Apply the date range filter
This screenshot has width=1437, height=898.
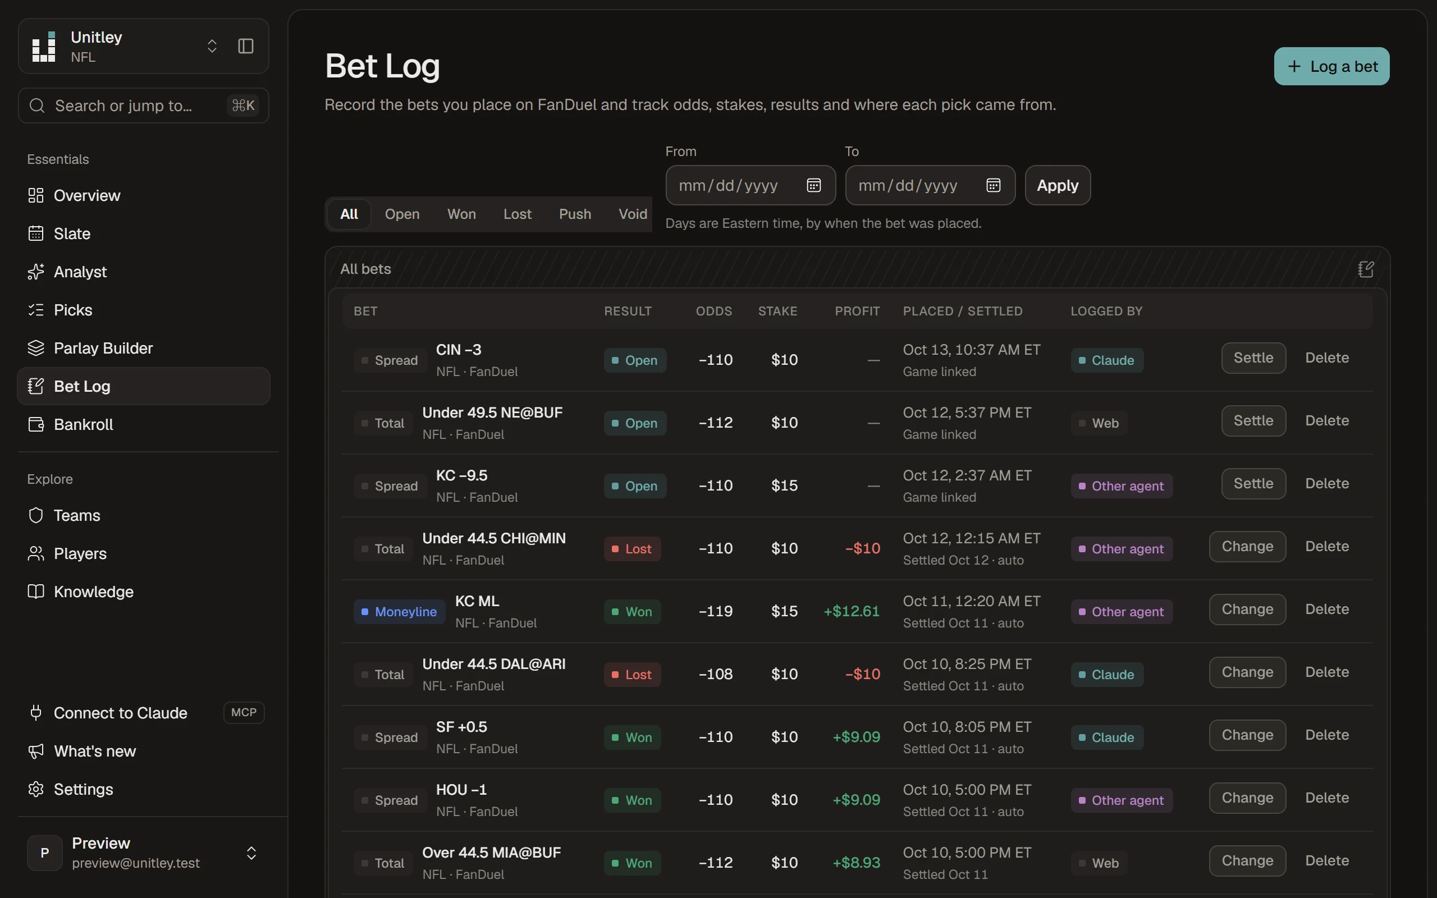click(x=1058, y=185)
